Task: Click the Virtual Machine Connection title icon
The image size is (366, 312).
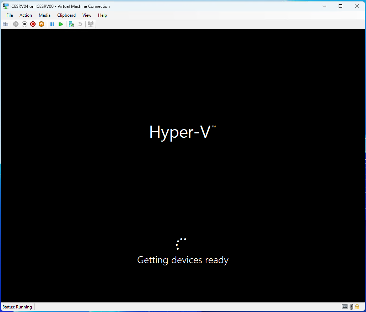Action: (6, 6)
